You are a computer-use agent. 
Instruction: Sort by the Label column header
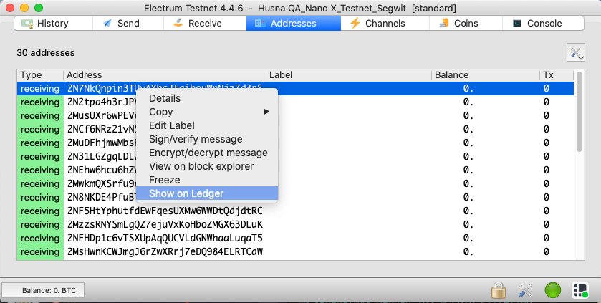349,75
